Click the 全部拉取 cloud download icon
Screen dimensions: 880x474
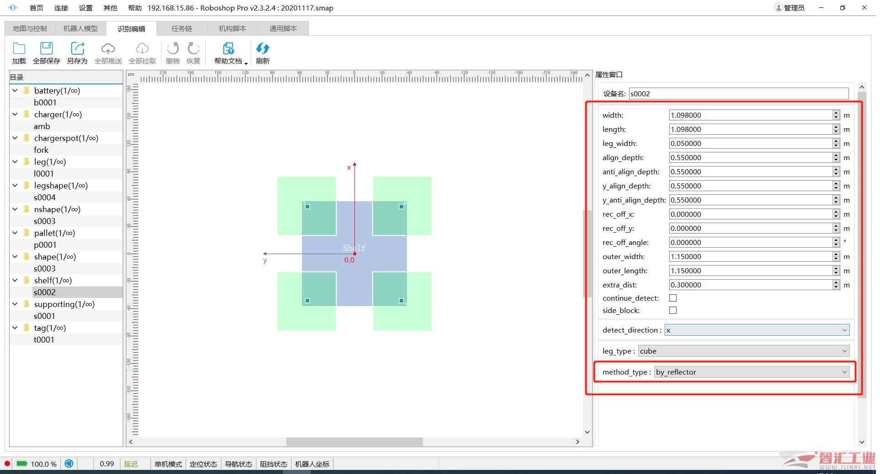142,48
